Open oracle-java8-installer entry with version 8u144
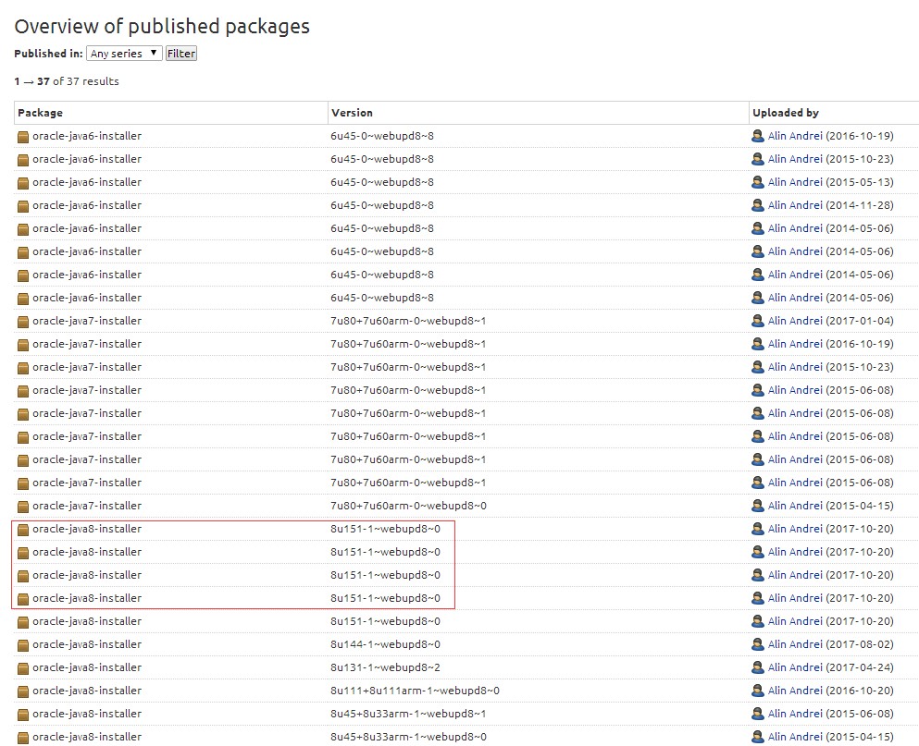The height and width of the screenshot is (746, 919). click(87, 644)
